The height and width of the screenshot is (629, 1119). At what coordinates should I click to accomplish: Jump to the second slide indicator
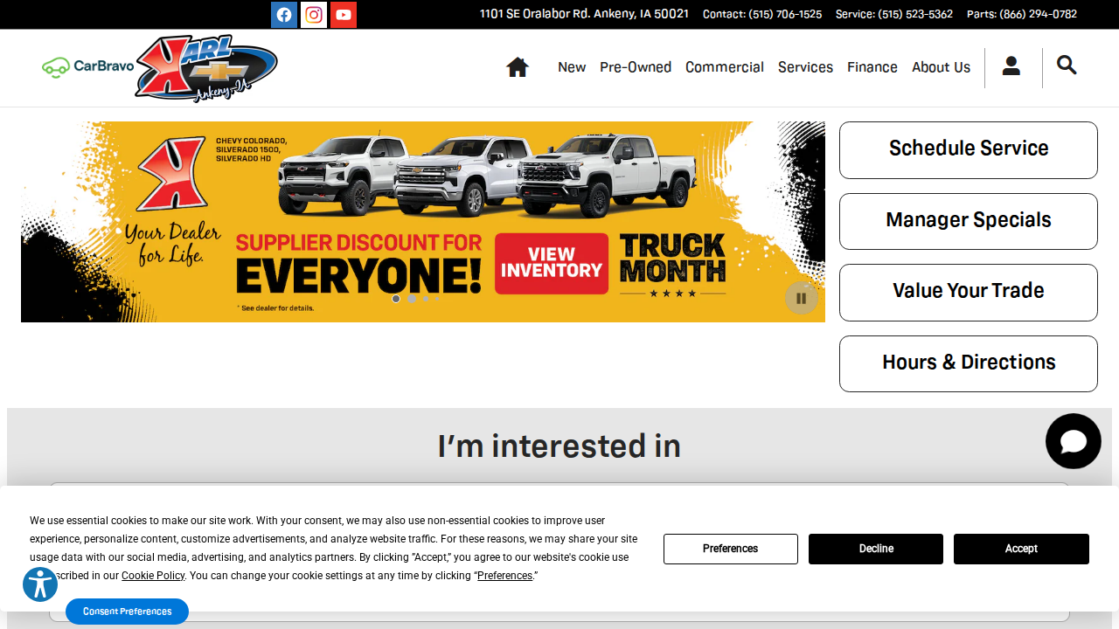(x=411, y=298)
